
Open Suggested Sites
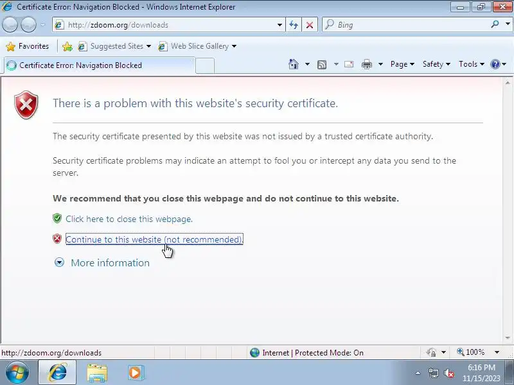[x=114, y=46]
